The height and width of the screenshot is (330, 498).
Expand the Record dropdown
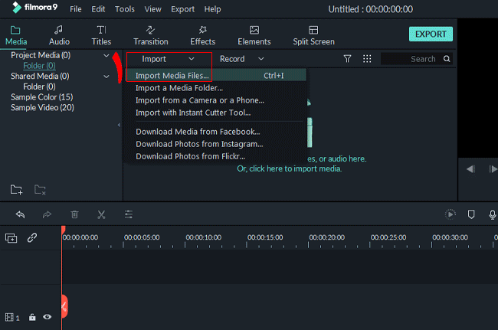coord(241,59)
